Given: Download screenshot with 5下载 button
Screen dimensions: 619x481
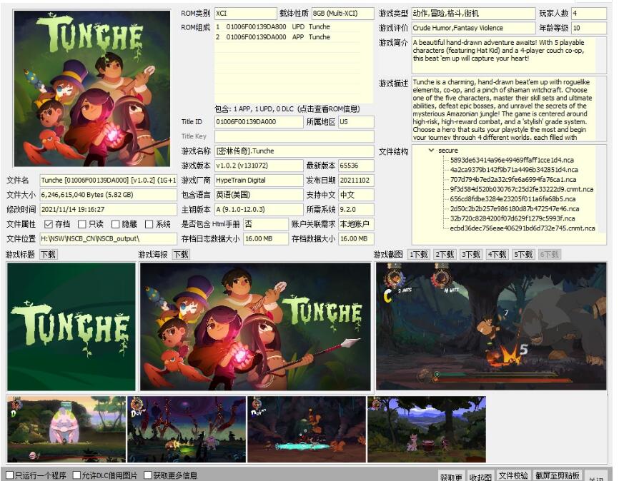Looking at the screenshot, I should [523, 255].
